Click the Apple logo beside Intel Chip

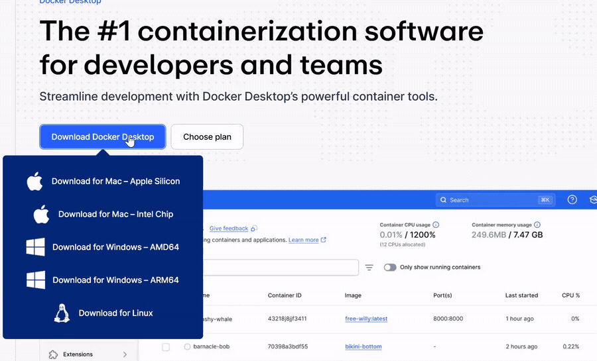(42, 214)
